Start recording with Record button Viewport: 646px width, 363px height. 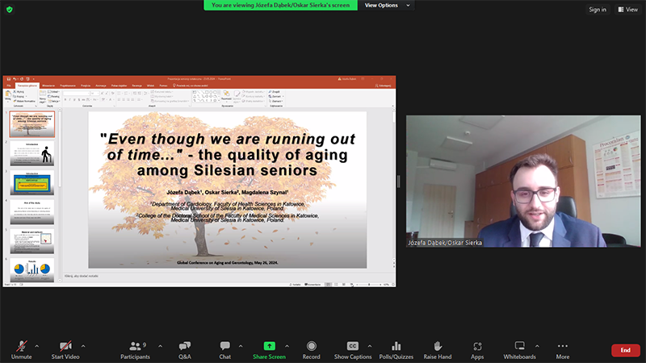coord(311,346)
